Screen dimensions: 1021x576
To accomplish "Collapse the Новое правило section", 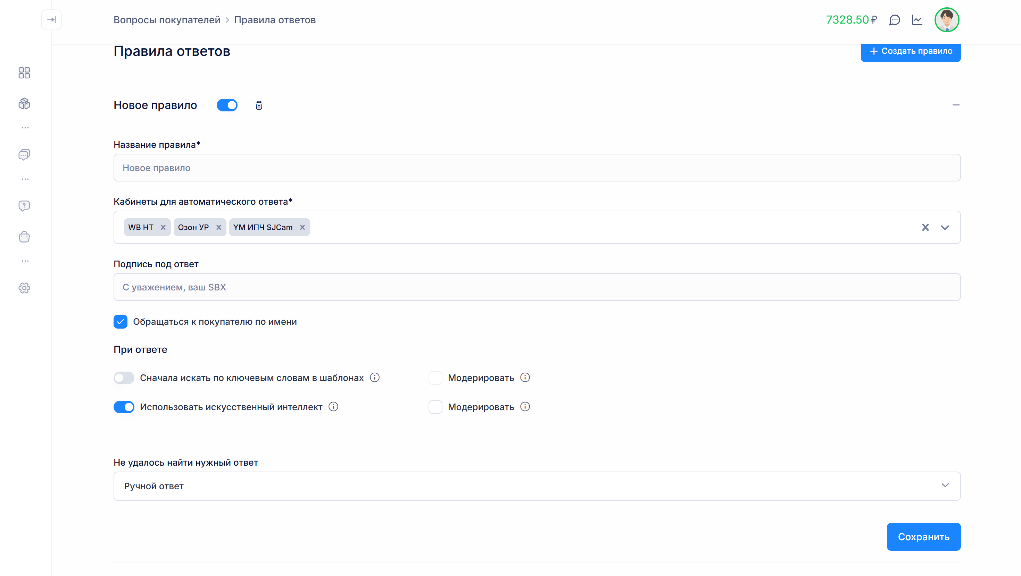I will point(956,105).
